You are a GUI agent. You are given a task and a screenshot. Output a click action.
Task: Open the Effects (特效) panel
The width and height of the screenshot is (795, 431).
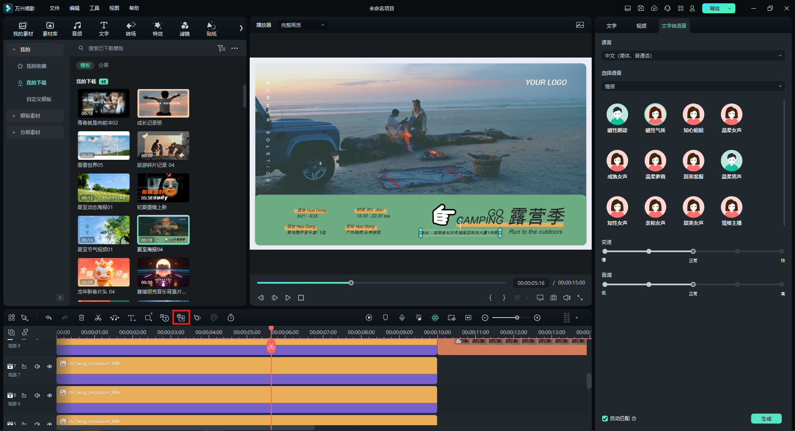tap(157, 29)
